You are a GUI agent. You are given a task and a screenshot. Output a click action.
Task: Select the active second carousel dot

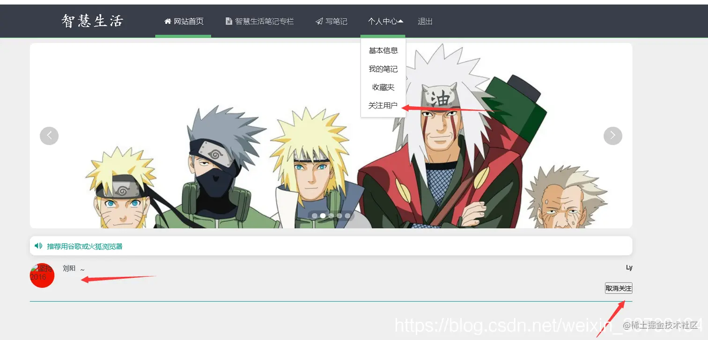323,216
